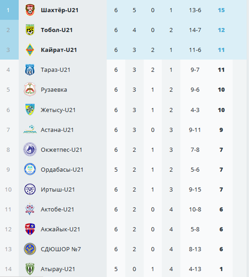This screenshot has height=277, width=249.
Task: Select the Атырау-U21 team name
Action: 58,269
